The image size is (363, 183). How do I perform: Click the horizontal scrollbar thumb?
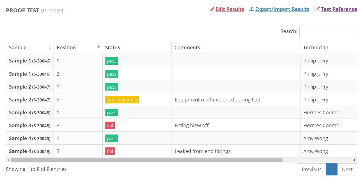coord(146,160)
